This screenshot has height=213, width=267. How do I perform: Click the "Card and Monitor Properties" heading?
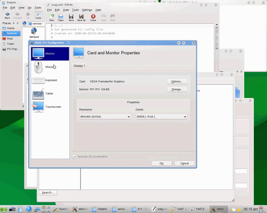pos(113,53)
